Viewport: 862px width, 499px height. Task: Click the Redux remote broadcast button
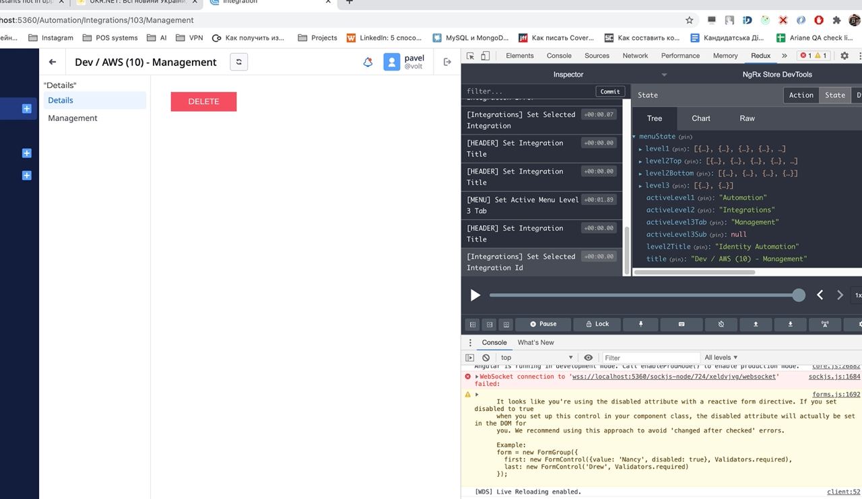click(x=825, y=324)
